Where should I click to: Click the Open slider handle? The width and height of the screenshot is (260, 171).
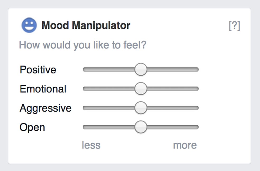(141, 127)
